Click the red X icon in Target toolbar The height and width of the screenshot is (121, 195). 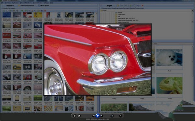[x=143, y=6]
